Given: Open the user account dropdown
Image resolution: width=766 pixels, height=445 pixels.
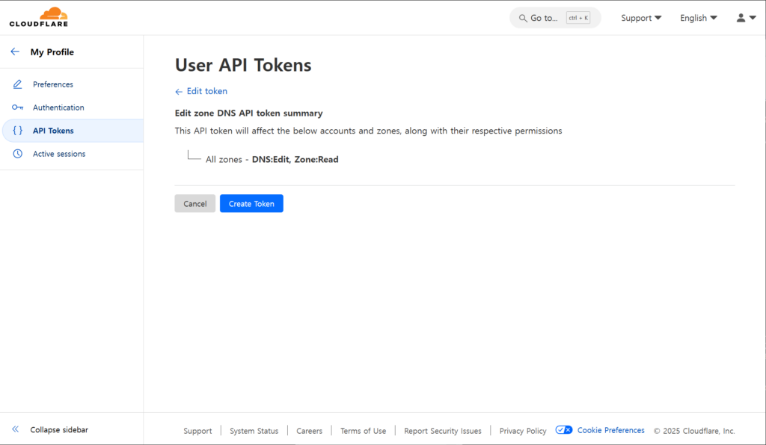Looking at the screenshot, I should 746,18.
